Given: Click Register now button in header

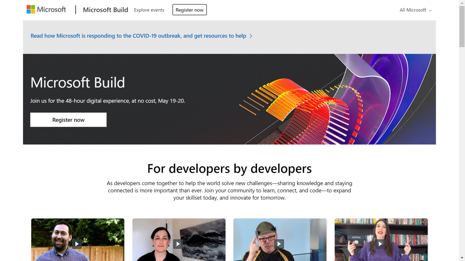Looking at the screenshot, I should click(189, 10).
